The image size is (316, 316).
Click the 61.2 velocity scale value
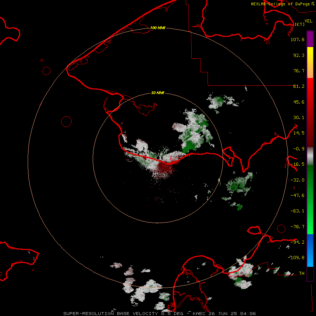[x=299, y=86]
